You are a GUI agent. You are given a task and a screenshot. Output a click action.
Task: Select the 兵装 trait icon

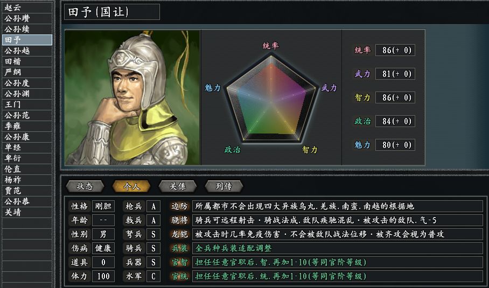pos(180,248)
